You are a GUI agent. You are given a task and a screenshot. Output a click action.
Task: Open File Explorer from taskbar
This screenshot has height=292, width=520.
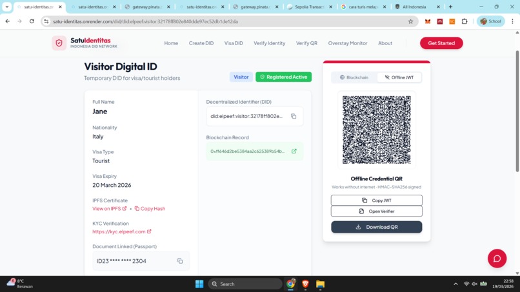320,284
